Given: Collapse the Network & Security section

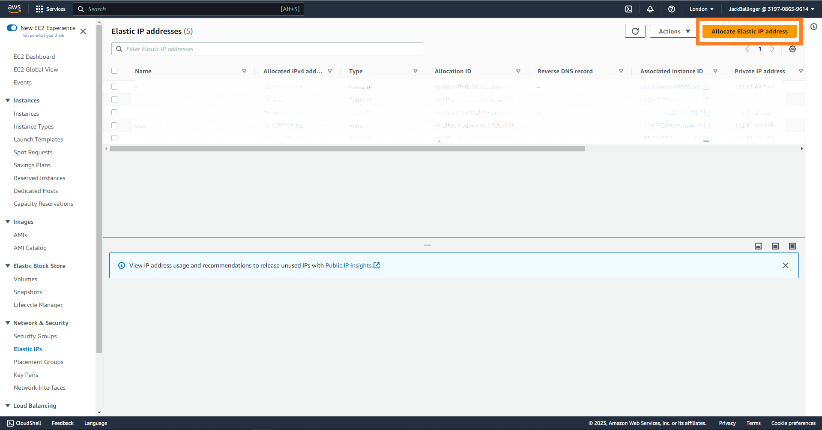Looking at the screenshot, I should tap(8, 323).
